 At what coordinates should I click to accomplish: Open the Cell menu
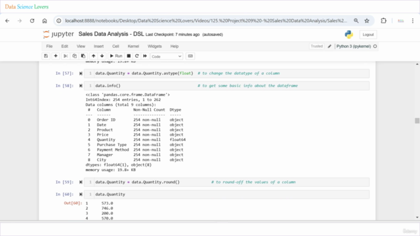coord(115,47)
